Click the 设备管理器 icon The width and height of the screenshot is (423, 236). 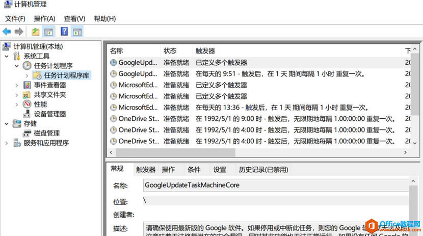click(x=27, y=114)
